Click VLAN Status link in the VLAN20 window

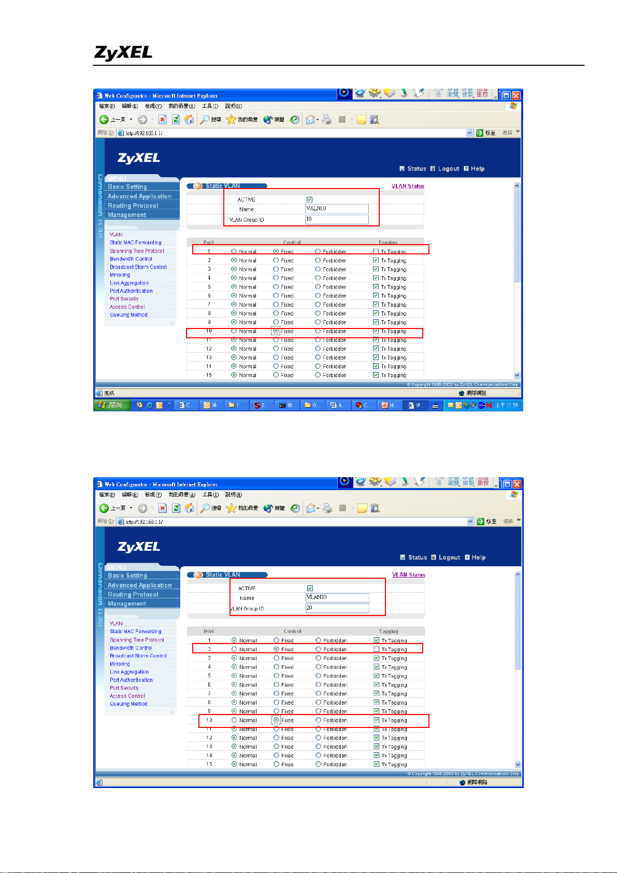[x=408, y=575]
